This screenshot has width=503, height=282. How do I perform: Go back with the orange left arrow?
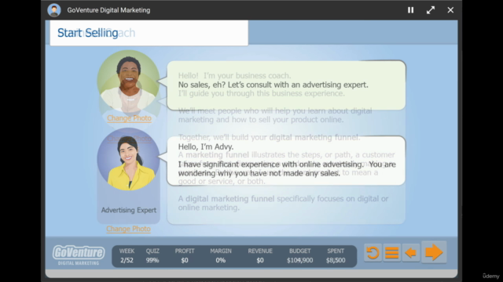(411, 253)
